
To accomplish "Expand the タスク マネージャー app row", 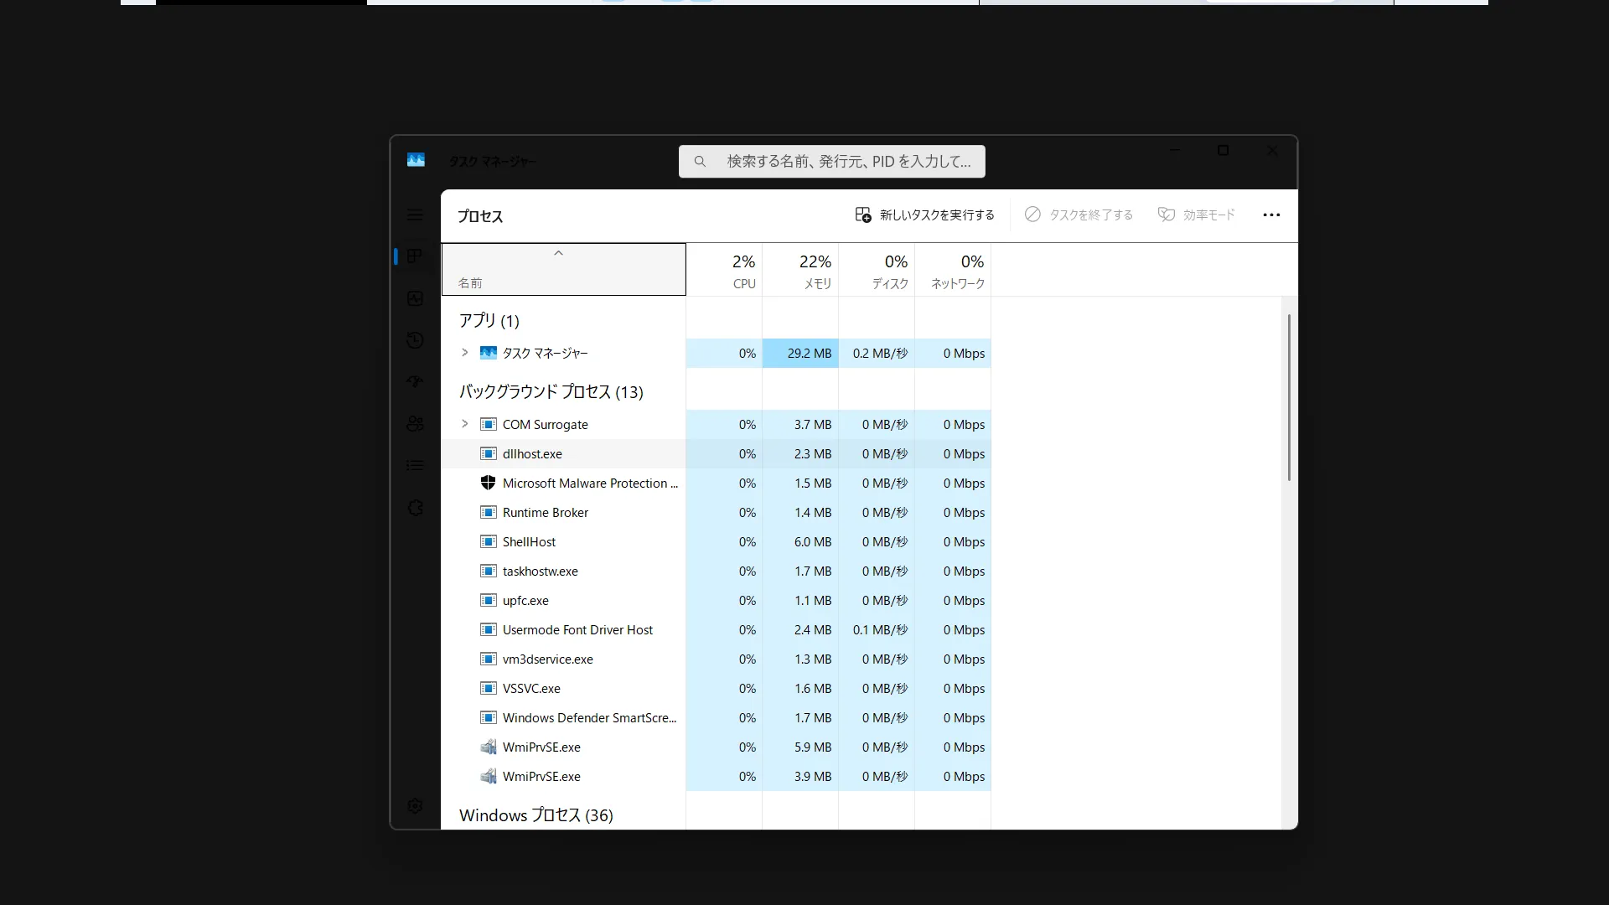I will (465, 353).
